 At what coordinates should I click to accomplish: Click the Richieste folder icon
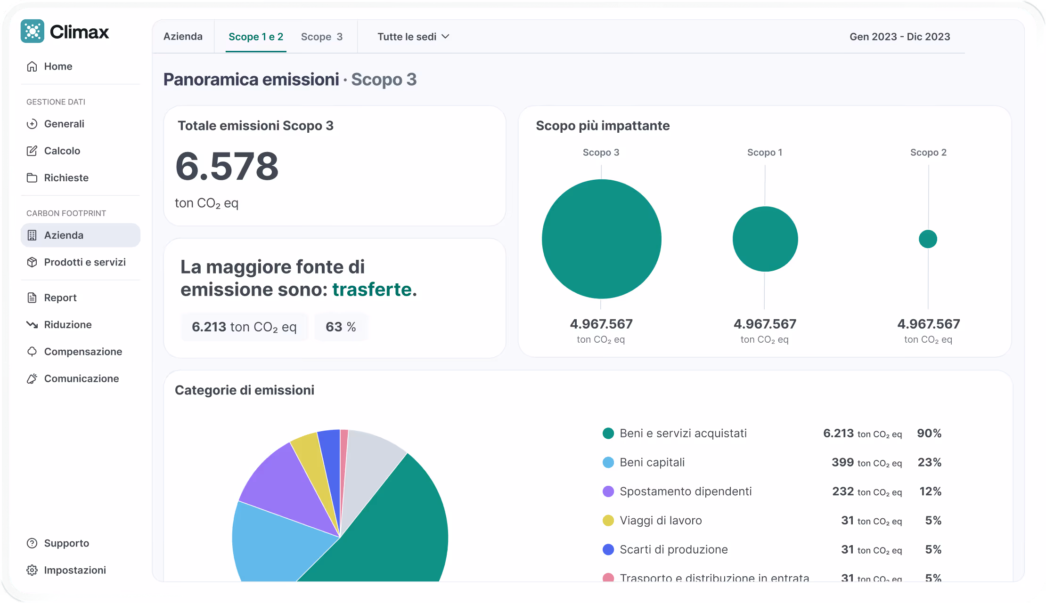click(x=32, y=177)
